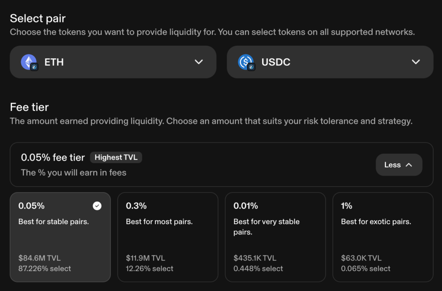Click the $84.6M TVL text

pos(39,258)
